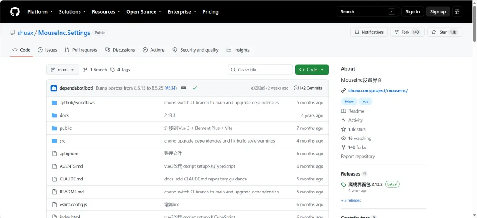The height and width of the screenshot is (218, 477).
Task: Click the Search field in header
Action: (x=368, y=11)
